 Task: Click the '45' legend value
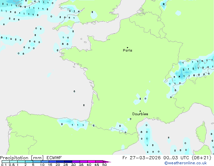pyautogui.click(x=97, y=165)
